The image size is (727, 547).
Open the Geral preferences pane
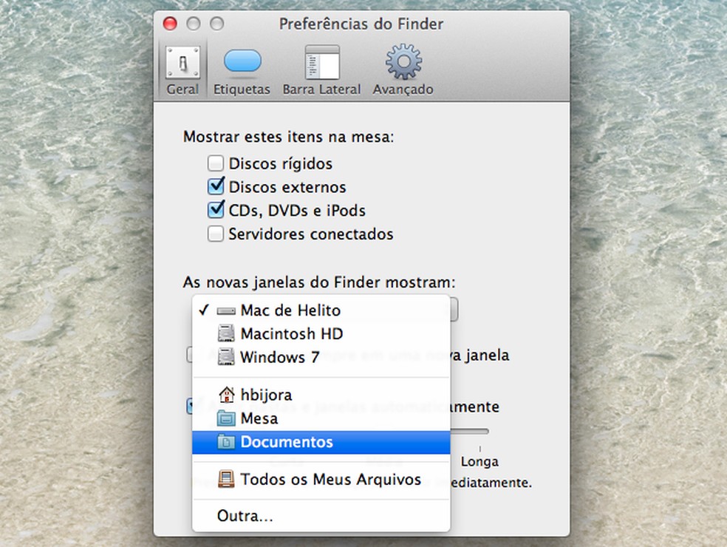182,67
